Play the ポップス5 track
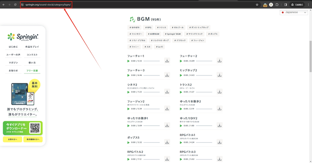The height and width of the screenshot is (163, 312). [x=128, y=142]
